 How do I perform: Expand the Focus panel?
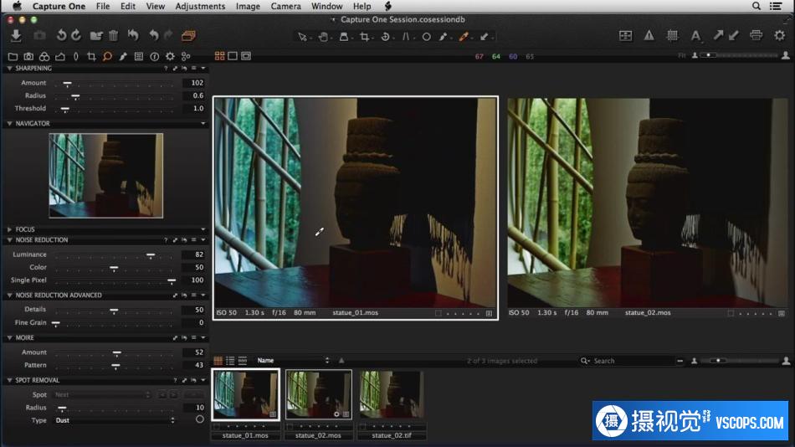point(10,229)
